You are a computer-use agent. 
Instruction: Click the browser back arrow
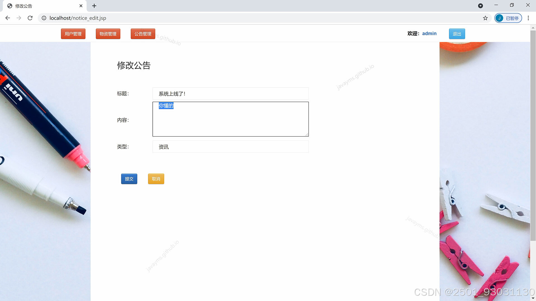tap(8, 18)
